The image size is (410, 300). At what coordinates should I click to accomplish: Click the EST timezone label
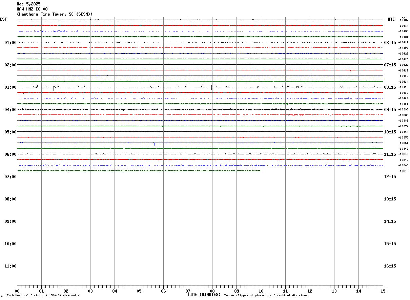(3, 19)
